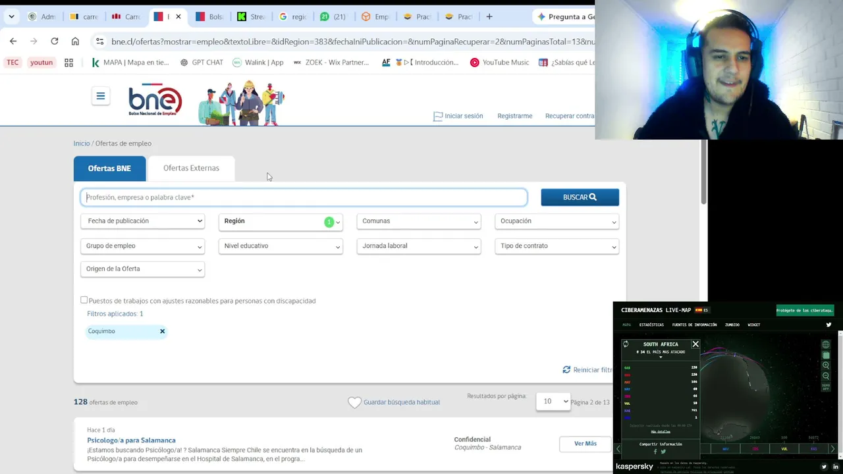Reload the current page
843x474 pixels.
click(x=55, y=41)
